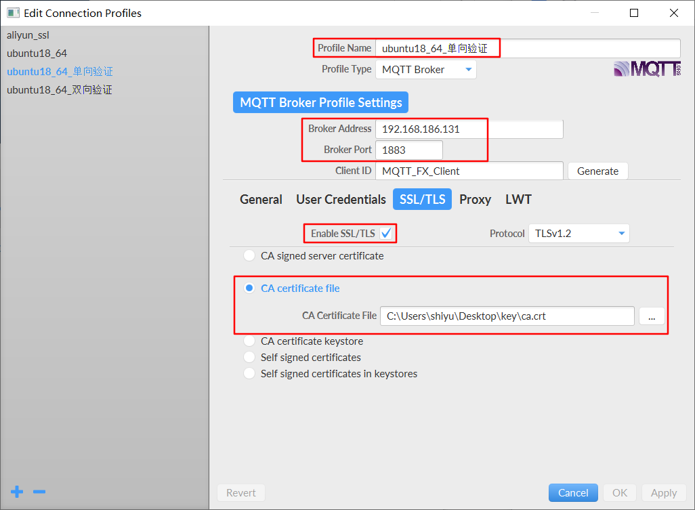Viewport: 695px width, 510px height.
Task: Click the minus icon to remove profile
Action: pos(39,492)
